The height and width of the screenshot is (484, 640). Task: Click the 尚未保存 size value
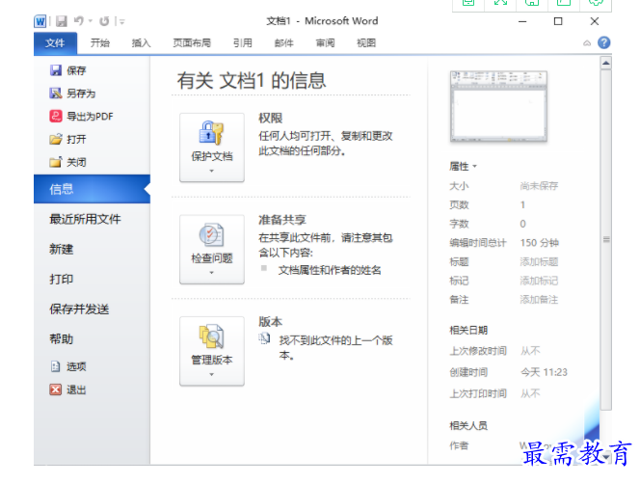coord(539,186)
